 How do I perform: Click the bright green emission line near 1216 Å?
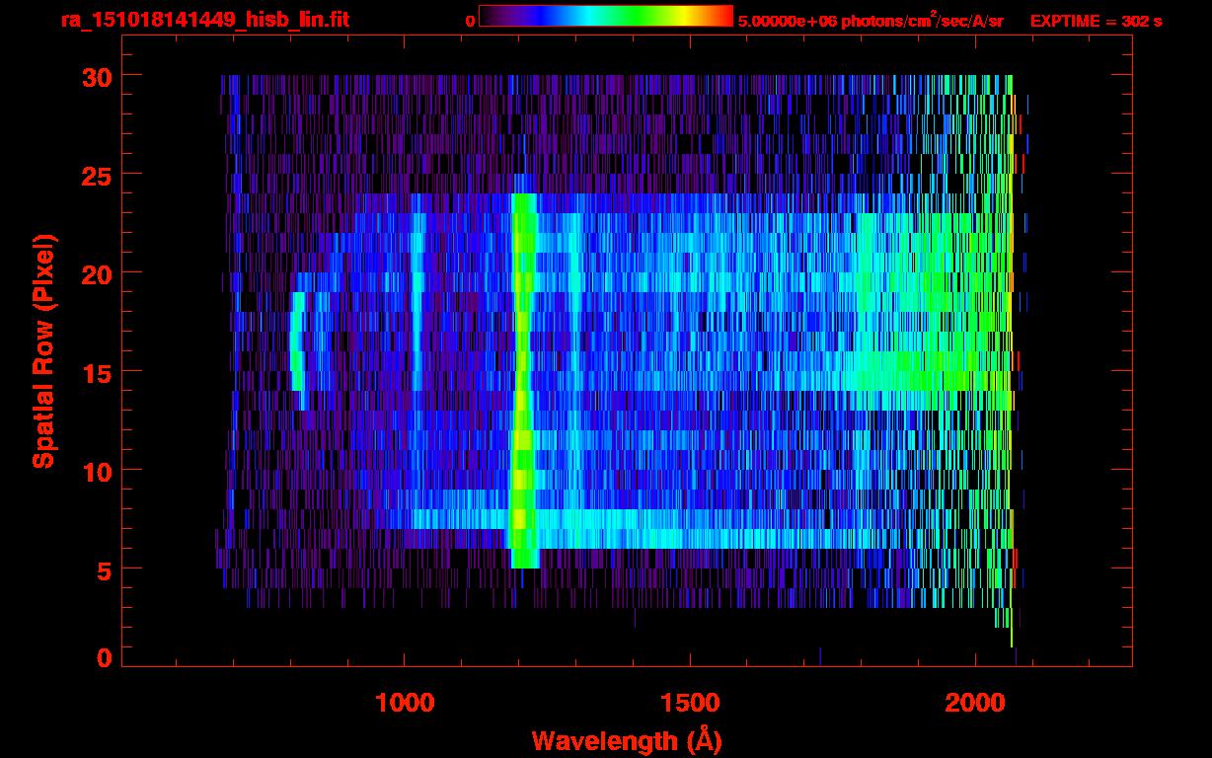523,380
